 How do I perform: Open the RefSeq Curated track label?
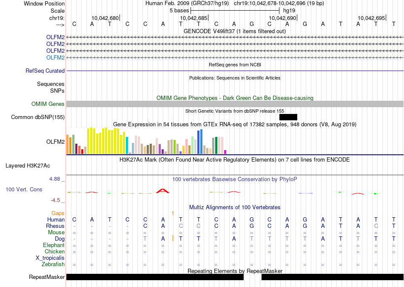click(45, 71)
